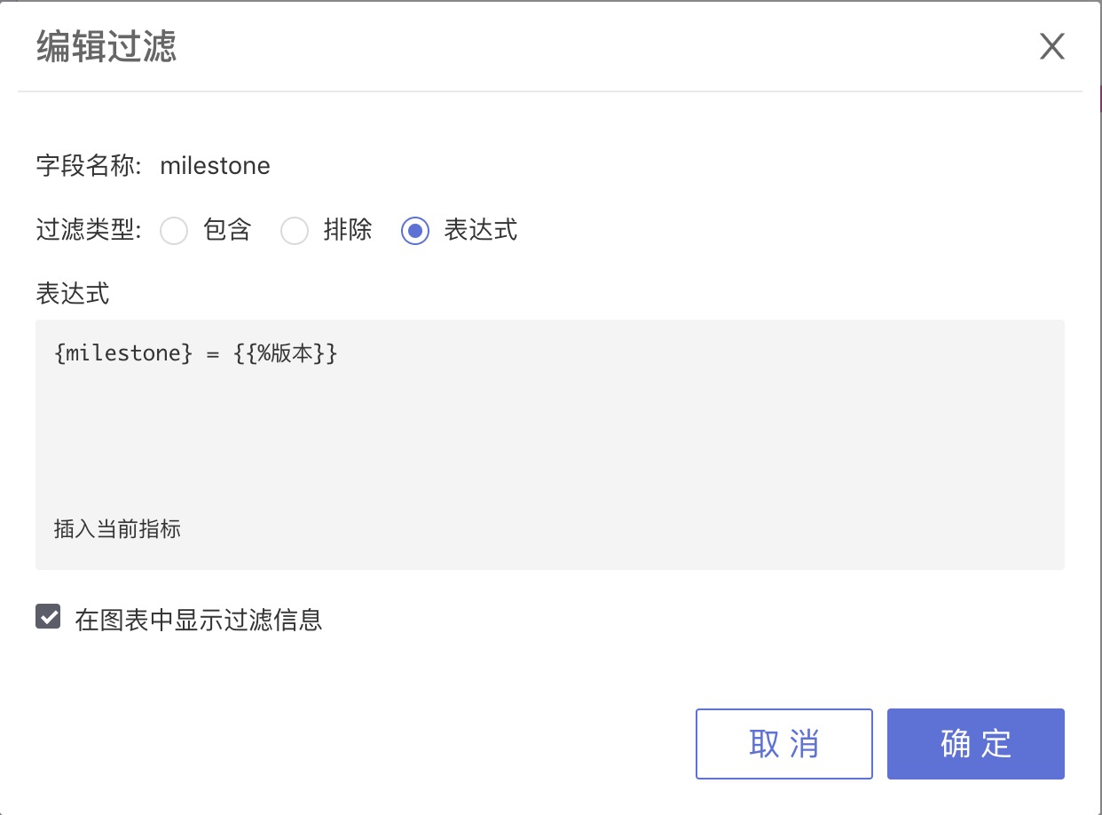Click the 过滤类型 label
Screen dimensions: 1102x815
[89, 231]
